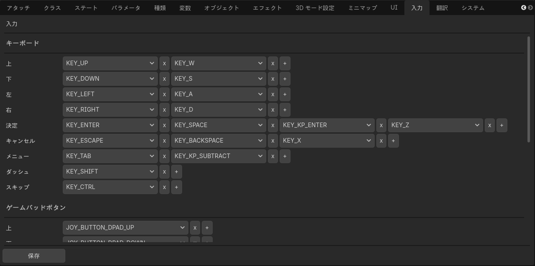Switch to the ミニマップ tab

pyautogui.click(x=363, y=8)
